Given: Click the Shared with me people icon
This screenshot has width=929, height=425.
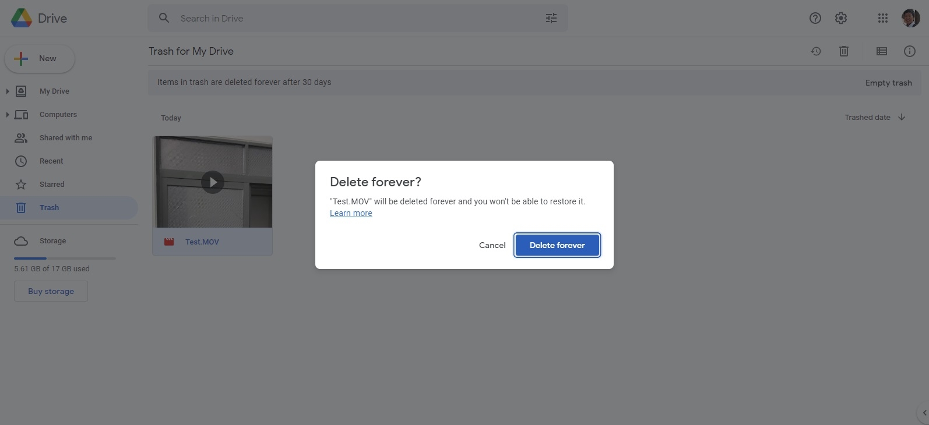Looking at the screenshot, I should 21,138.
